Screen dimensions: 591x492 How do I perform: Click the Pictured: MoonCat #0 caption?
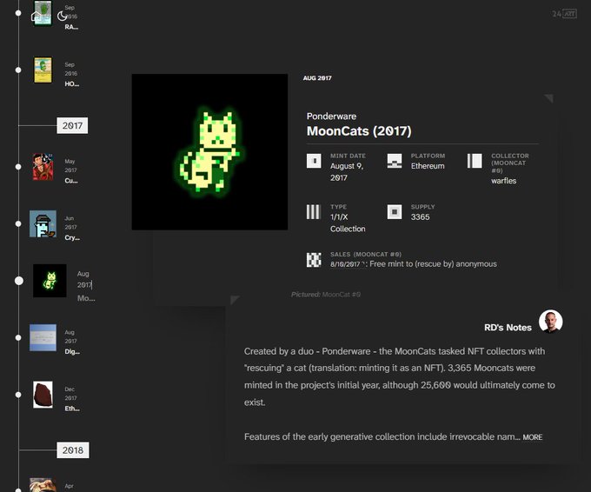click(x=326, y=295)
